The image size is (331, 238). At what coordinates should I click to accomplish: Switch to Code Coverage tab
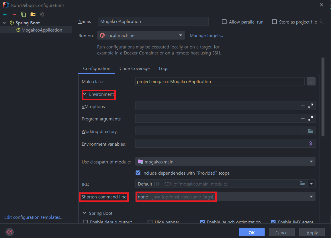[x=134, y=69]
